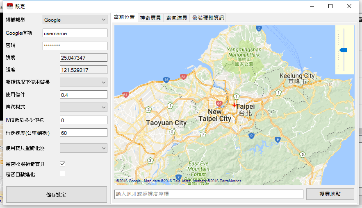Click the Google信箱 username field

(75, 33)
